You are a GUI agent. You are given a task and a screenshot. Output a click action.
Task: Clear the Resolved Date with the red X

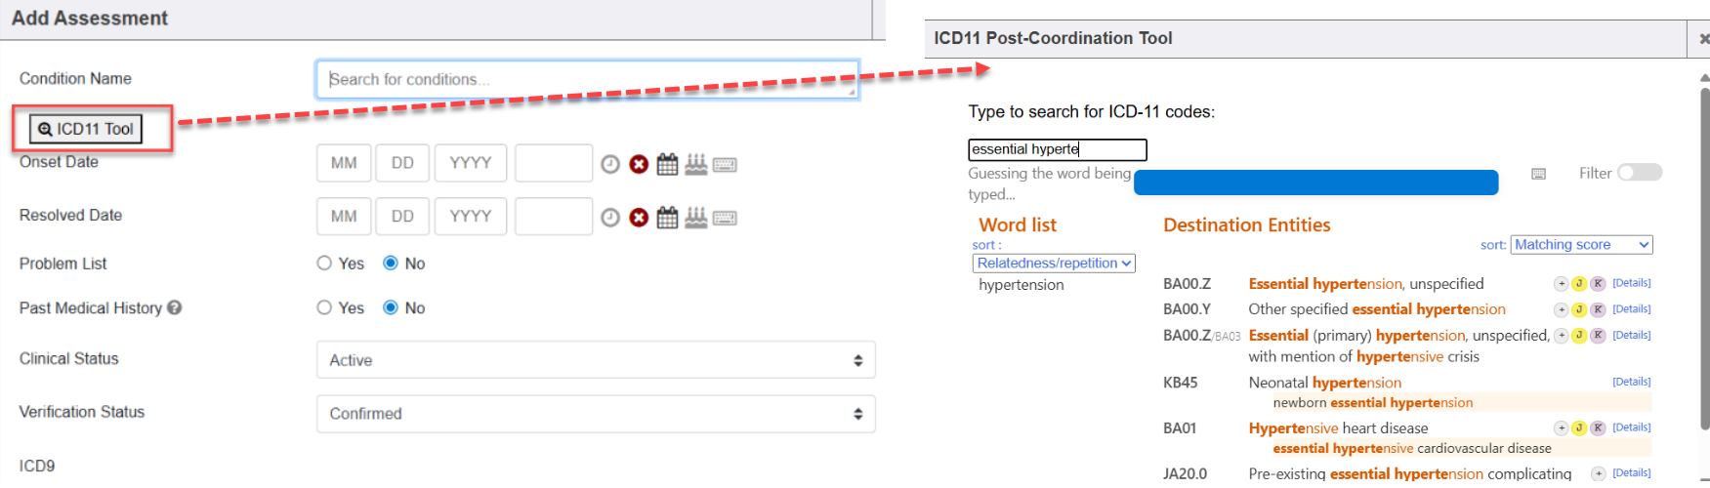click(x=639, y=218)
